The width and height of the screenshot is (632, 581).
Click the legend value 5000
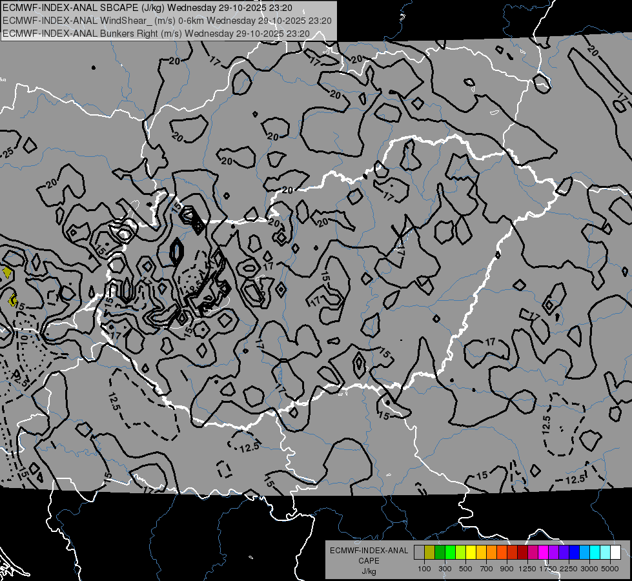pos(610,569)
